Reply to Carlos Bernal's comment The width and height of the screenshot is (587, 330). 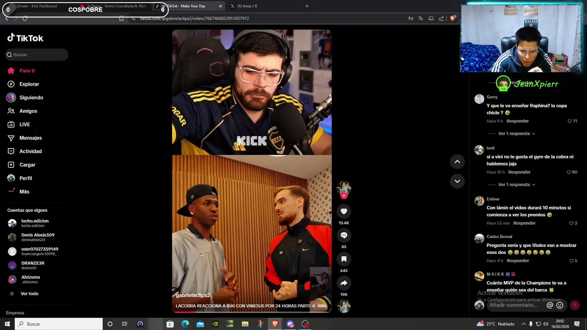coord(518,261)
